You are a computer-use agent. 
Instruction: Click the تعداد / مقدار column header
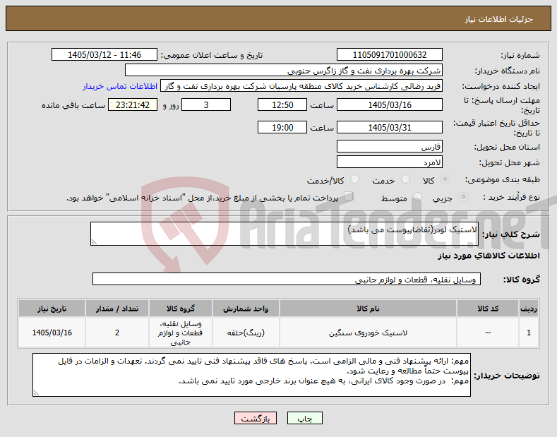117,309
